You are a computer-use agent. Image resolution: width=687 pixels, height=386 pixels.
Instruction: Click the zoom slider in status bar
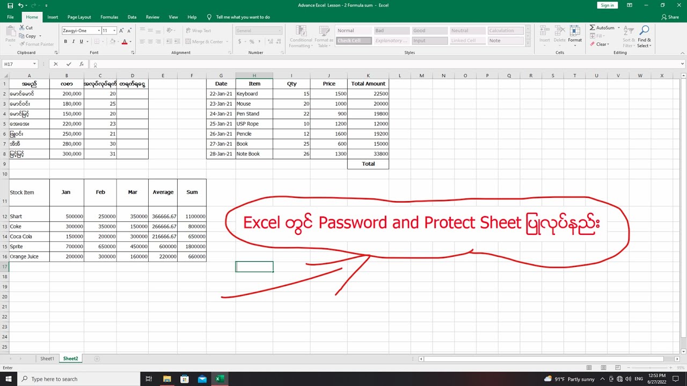coord(651,368)
